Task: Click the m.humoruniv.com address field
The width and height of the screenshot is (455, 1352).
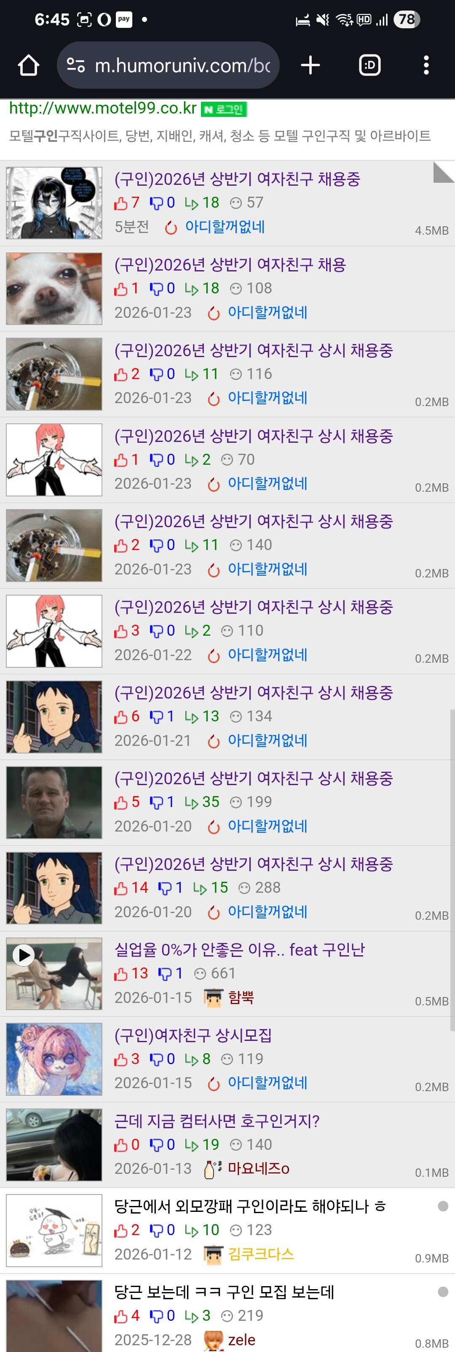Action: (x=168, y=65)
